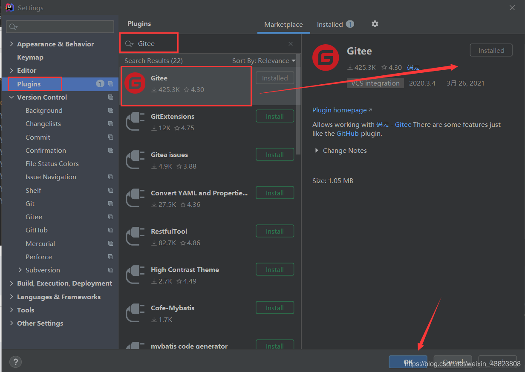525x372 pixels.
Task: Install the Gitea issues plugin
Action: point(275,155)
